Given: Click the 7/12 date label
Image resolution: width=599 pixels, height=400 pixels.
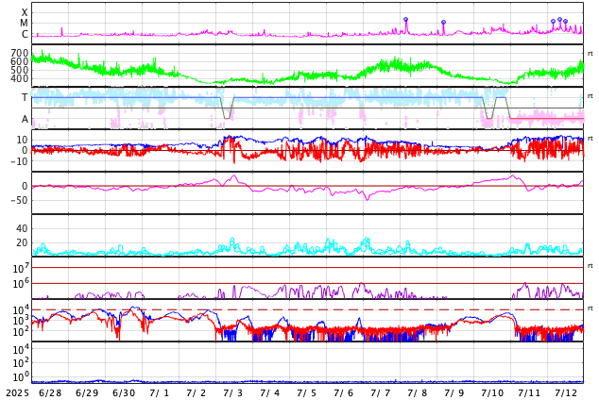Looking at the screenshot, I should pyautogui.click(x=566, y=393).
